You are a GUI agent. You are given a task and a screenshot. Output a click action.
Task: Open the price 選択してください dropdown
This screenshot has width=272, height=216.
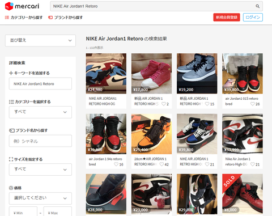(x=40, y=198)
